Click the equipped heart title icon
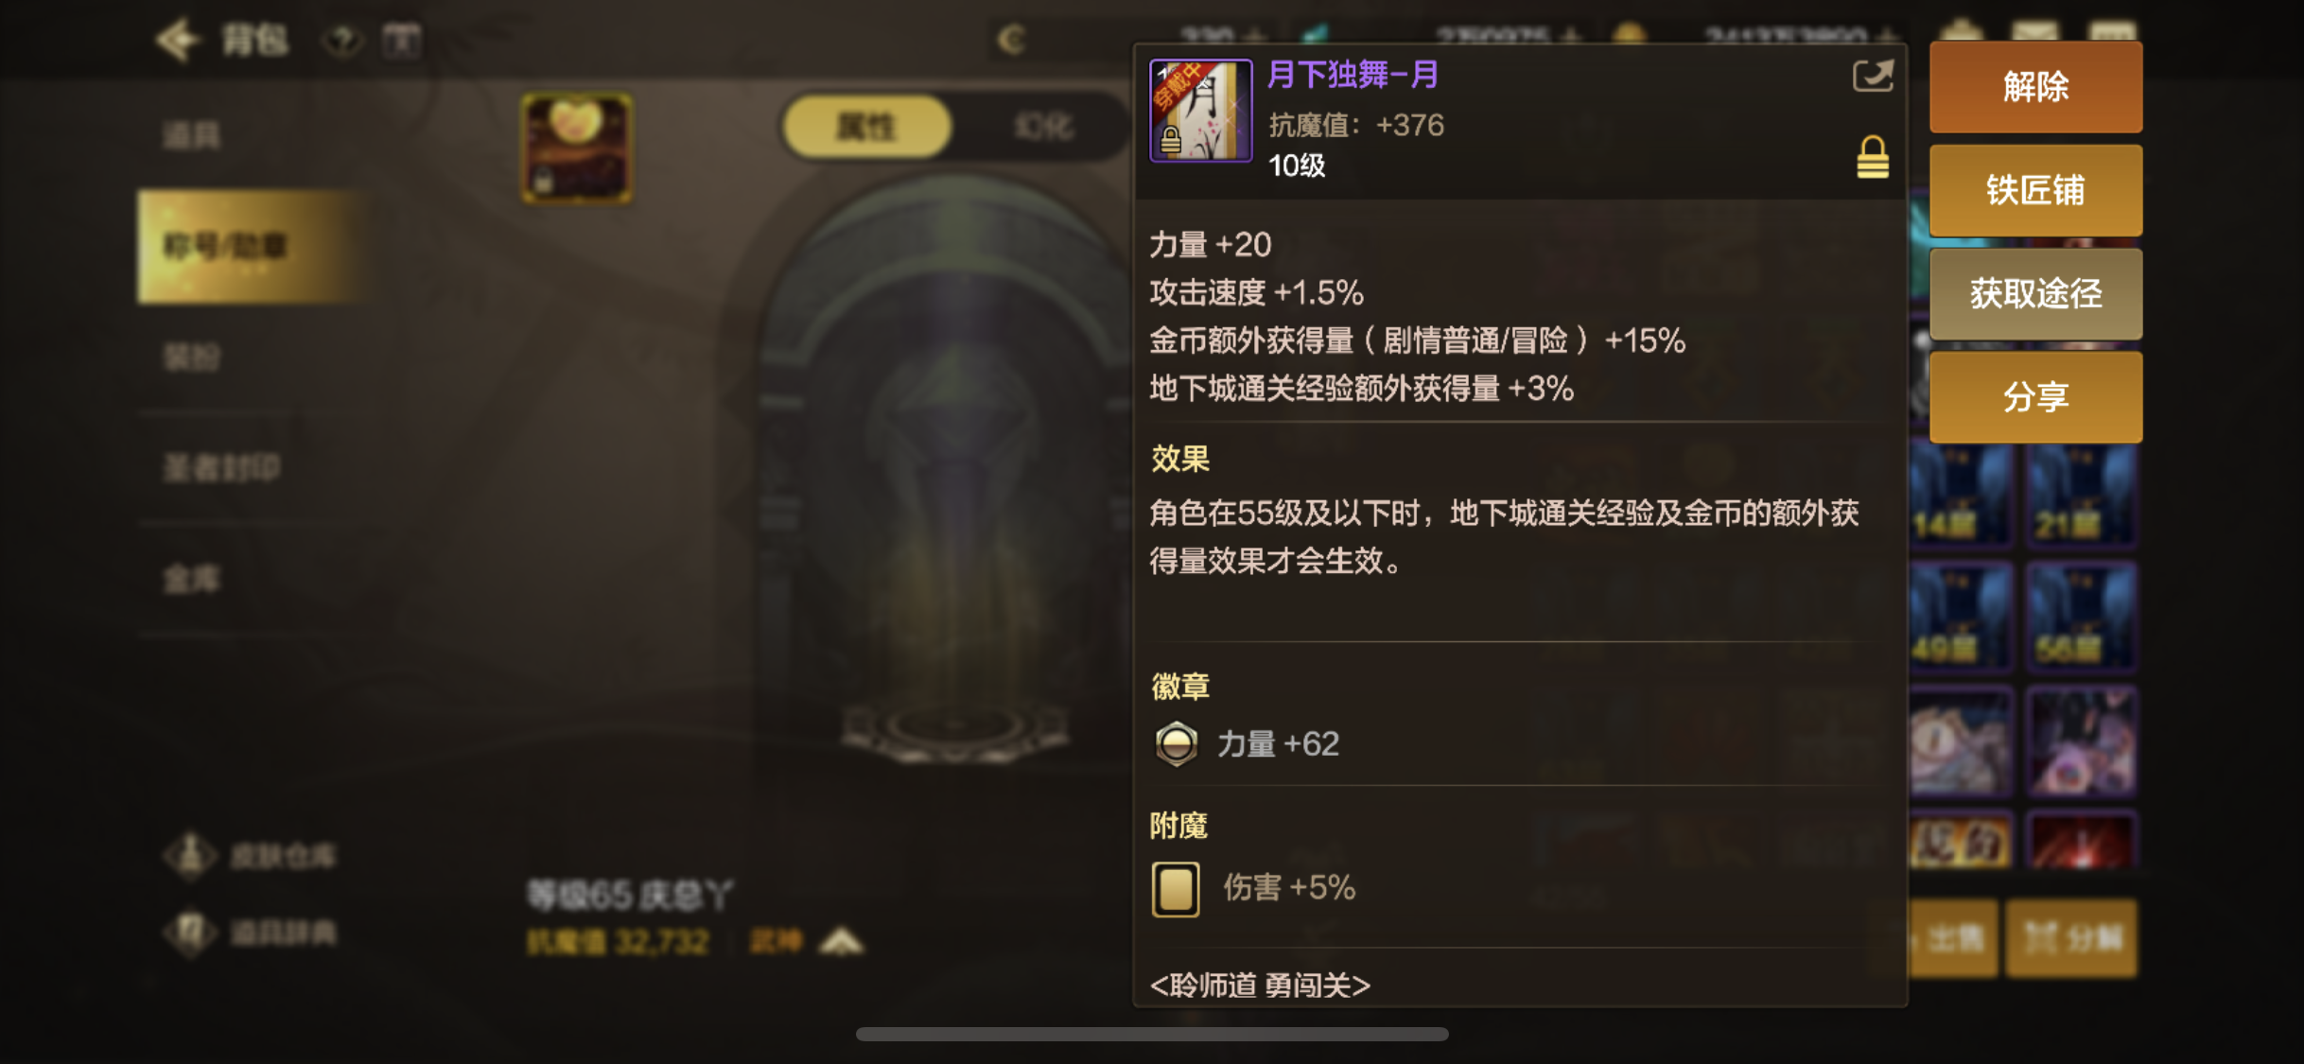Image resolution: width=2304 pixels, height=1064 pixels. click(x=576, y=148)
